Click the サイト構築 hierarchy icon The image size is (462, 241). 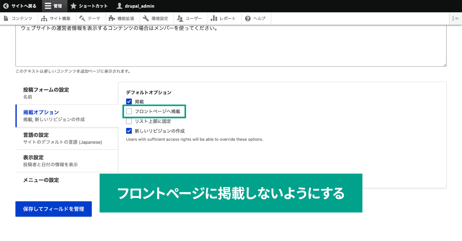(x=44, y=18)
